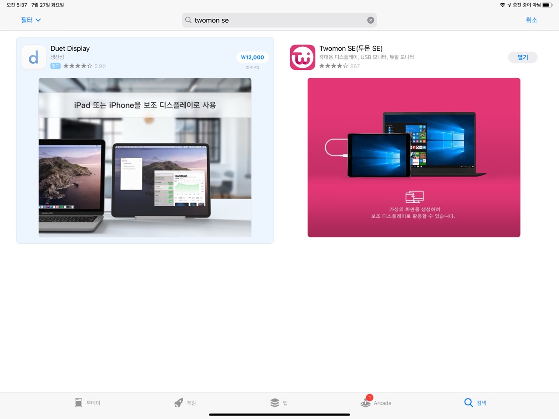Open the 필터 filter dropdown
The width and height of the screenshot is (559, 419).
pos(31,20)
